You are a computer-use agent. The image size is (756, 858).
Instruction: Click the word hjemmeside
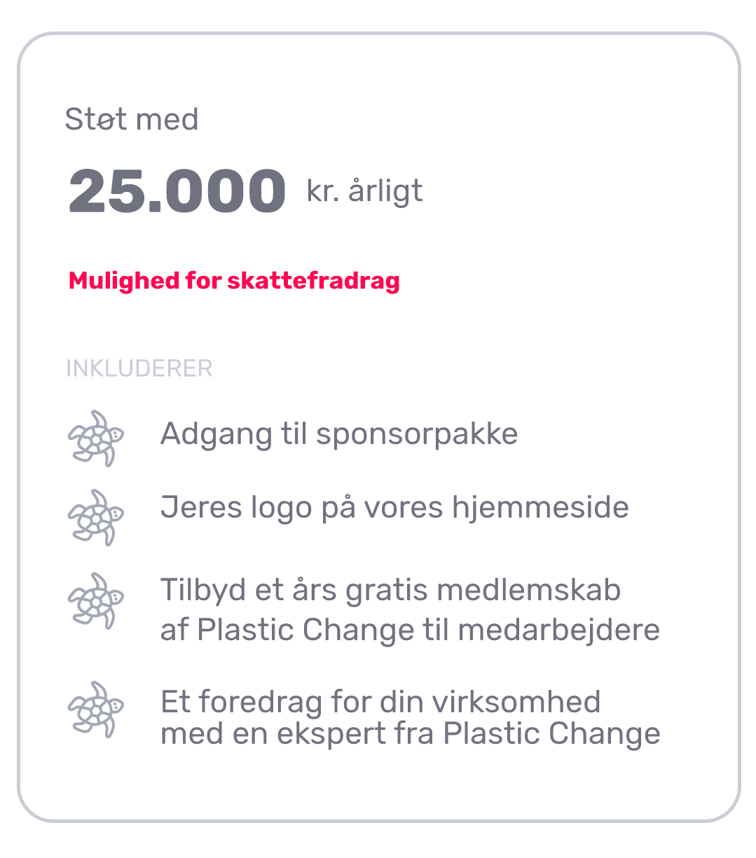[540, 507]
